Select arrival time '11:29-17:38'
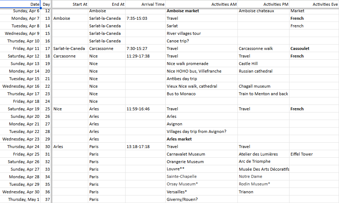 [x=146, y=56]
